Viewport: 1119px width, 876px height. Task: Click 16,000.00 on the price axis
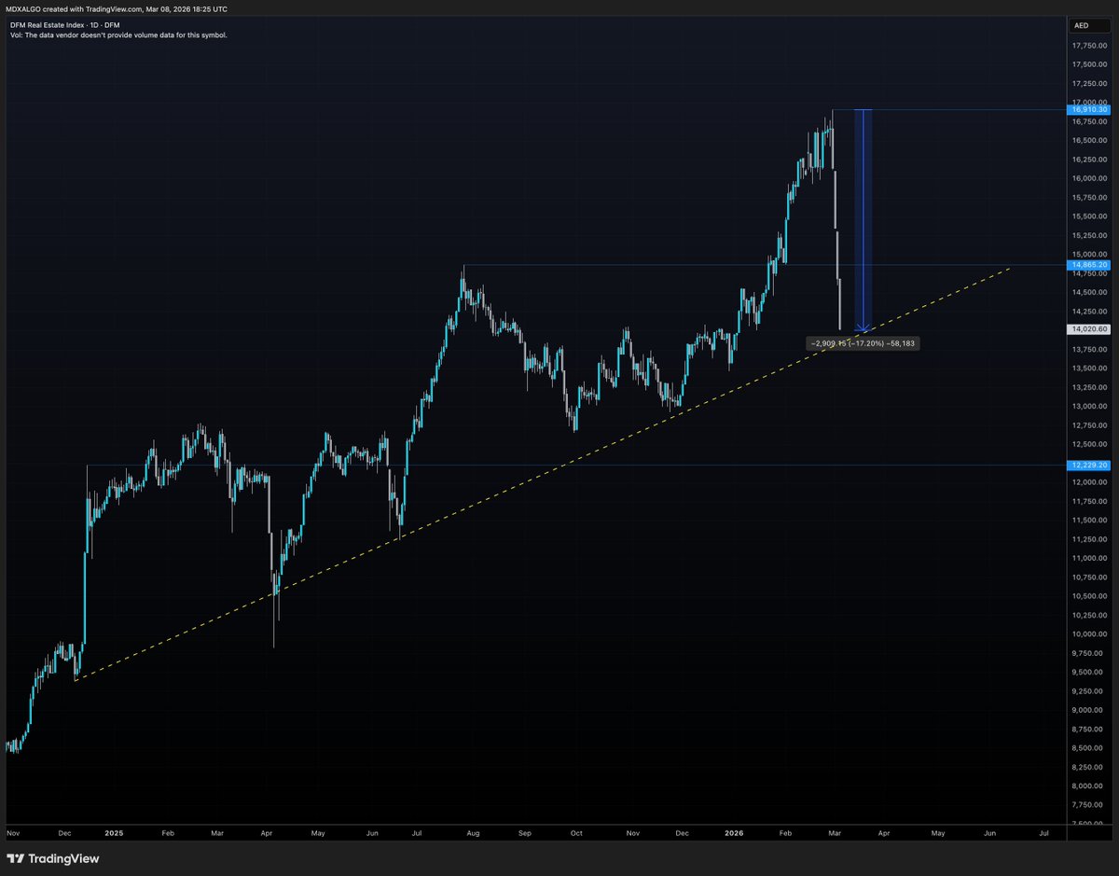tap(1089, 178)
